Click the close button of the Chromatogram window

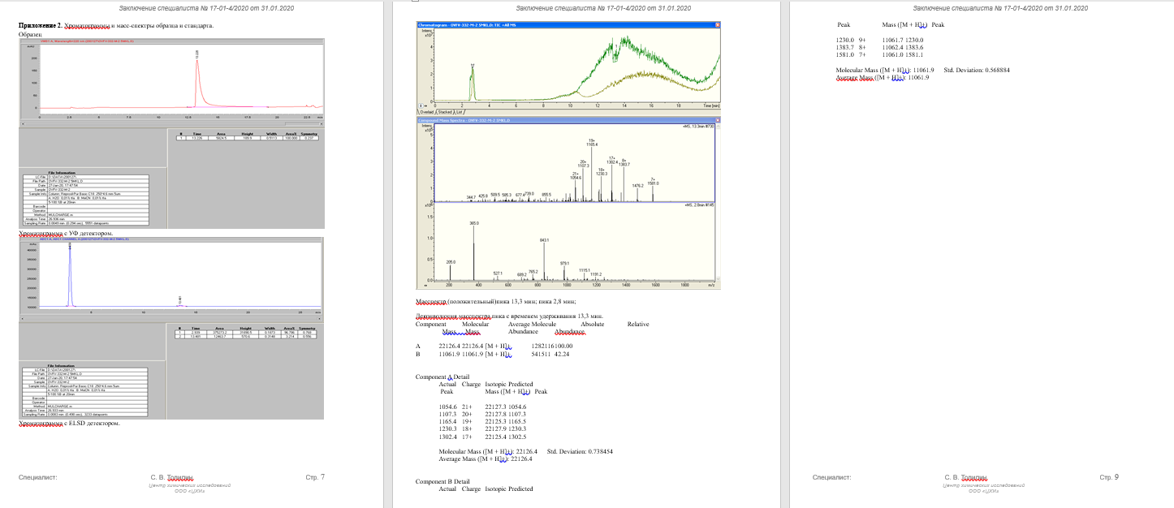click(x=717, y=25)
